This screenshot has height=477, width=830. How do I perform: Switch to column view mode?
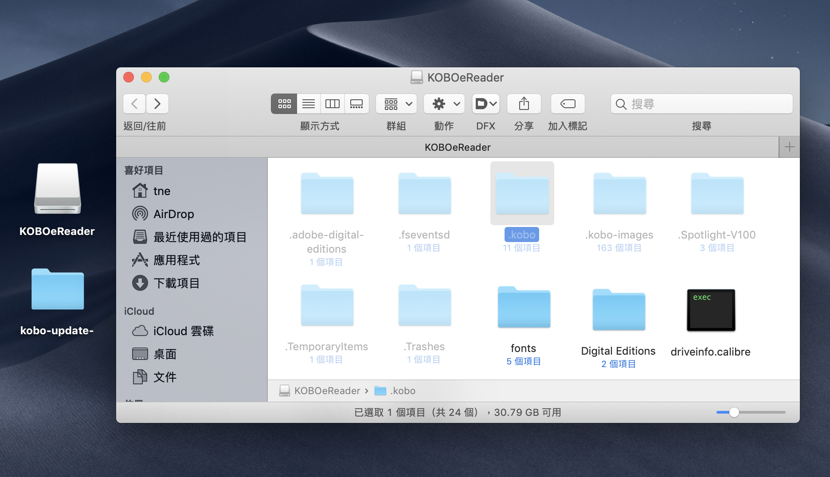click(333, 104)
